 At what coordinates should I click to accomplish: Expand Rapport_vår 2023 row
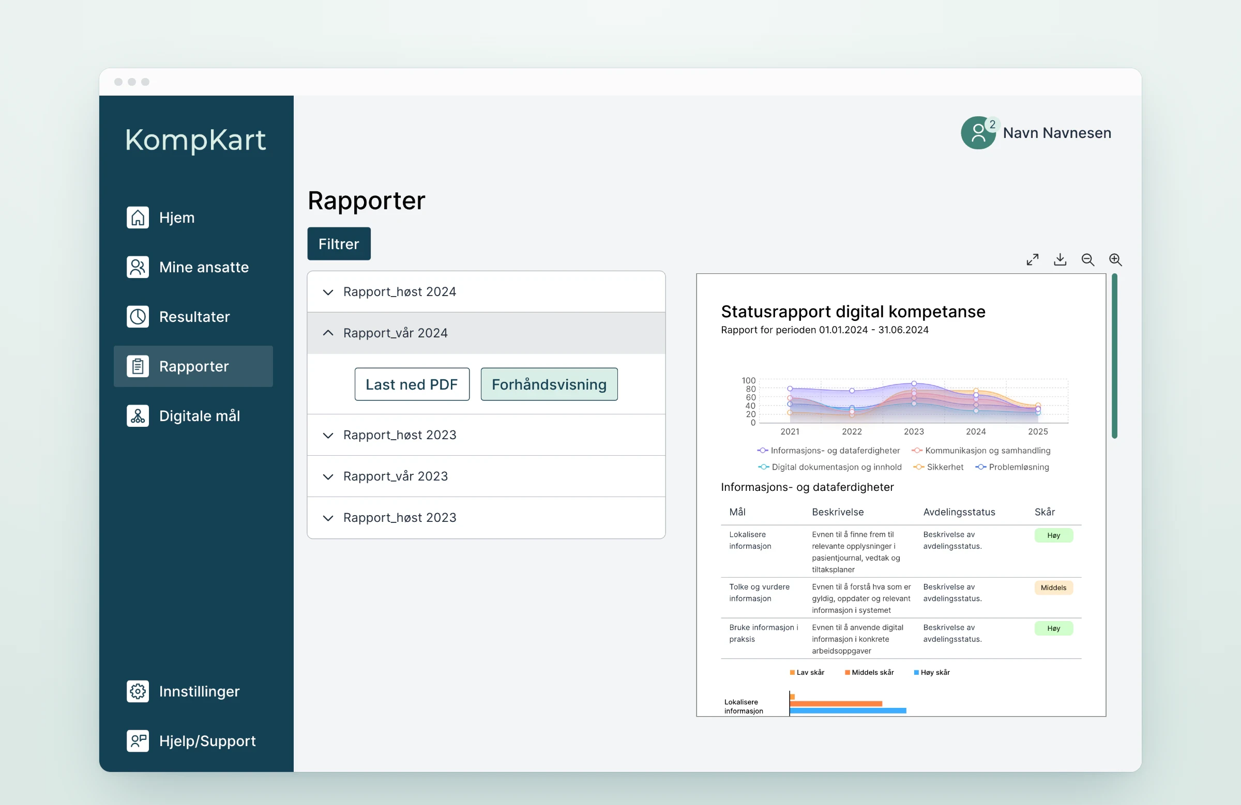(487, 476)
